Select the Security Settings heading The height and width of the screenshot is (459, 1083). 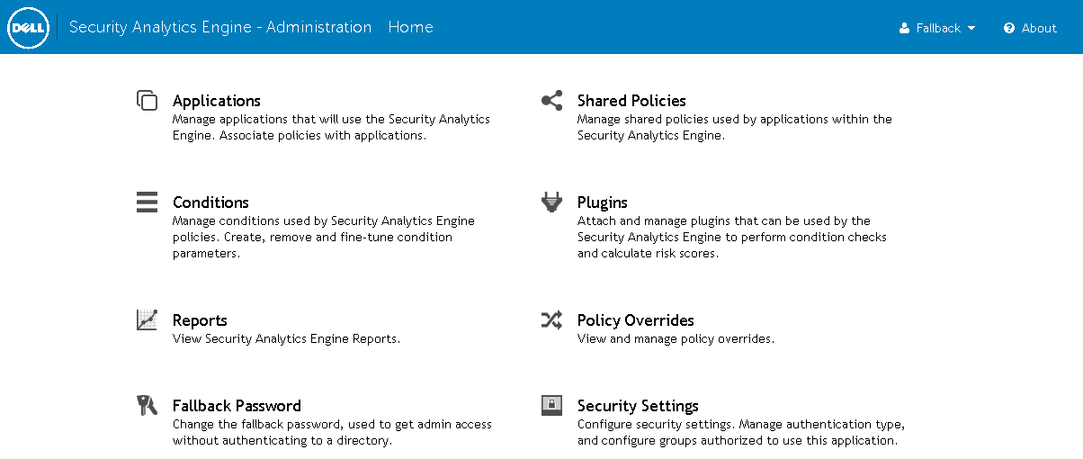[638, 406]
